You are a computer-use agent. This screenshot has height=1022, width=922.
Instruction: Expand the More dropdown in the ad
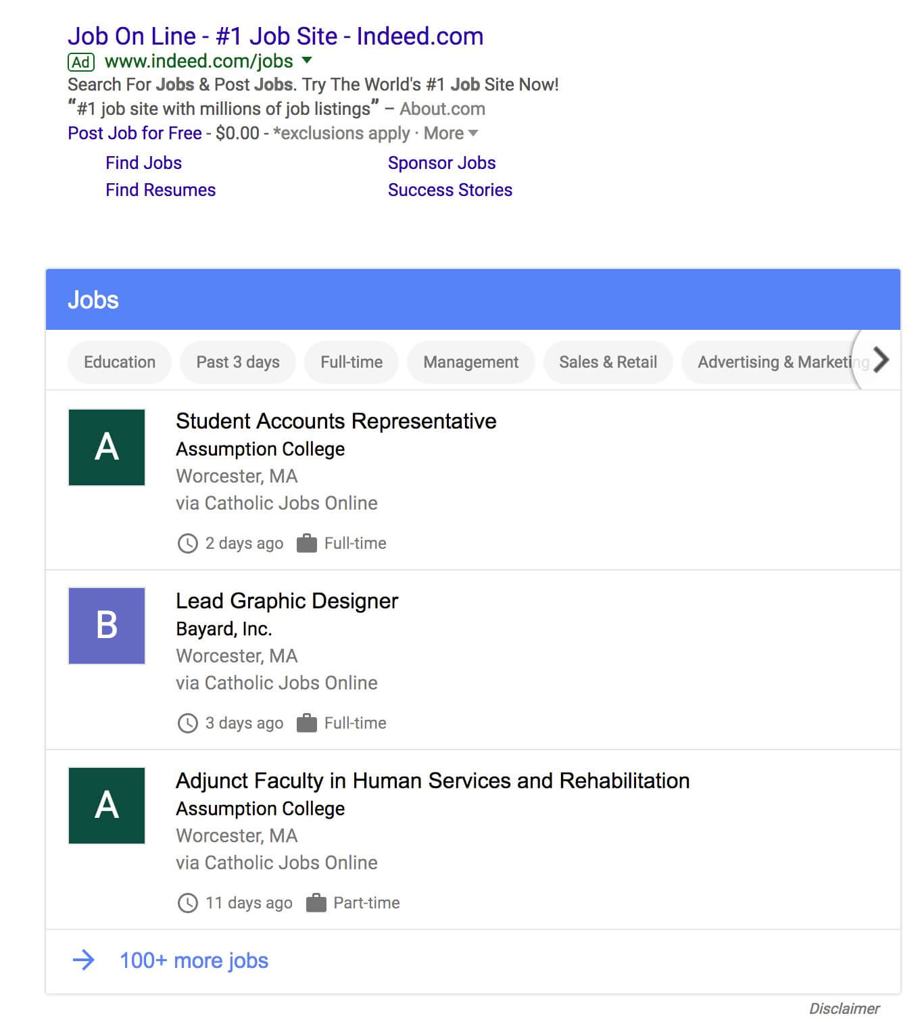[450, 133]
